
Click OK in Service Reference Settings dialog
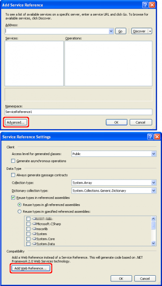coord(121,278)
